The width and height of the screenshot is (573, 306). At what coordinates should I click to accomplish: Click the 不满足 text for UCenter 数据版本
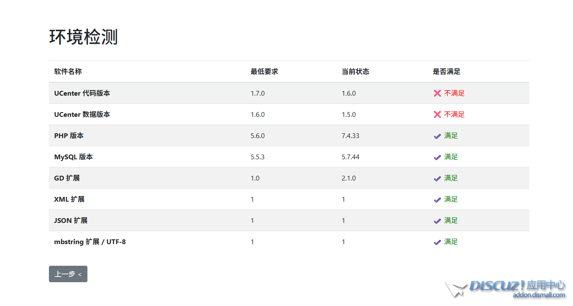coord(454,114)
